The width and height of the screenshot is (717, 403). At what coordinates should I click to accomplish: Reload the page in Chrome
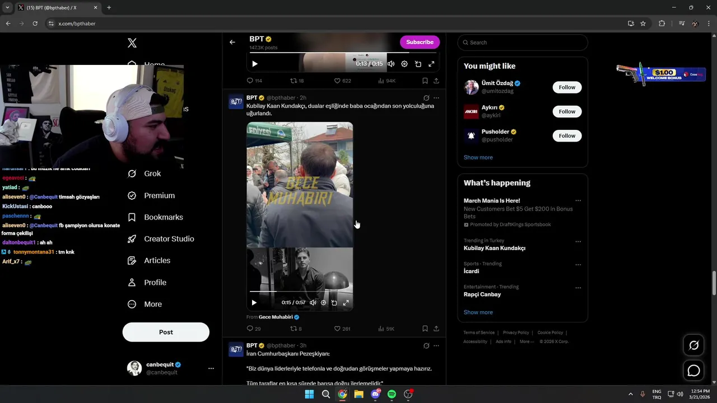click(35, 24)
